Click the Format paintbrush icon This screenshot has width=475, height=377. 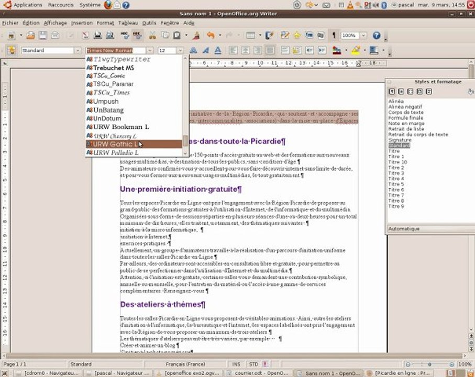pyautogui.click(x=196, y=36)
